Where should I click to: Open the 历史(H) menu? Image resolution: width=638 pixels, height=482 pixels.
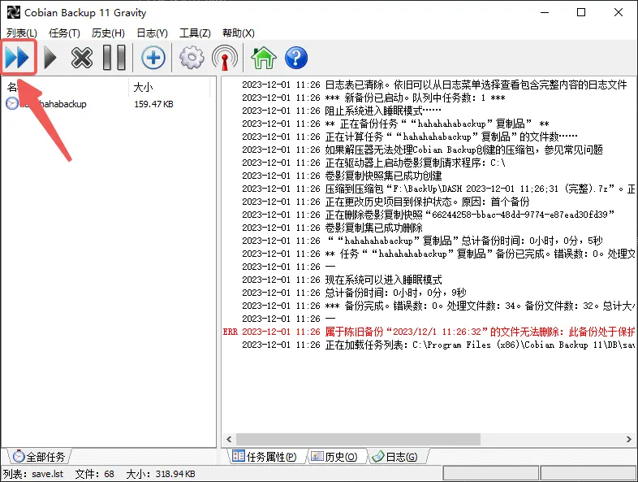pos(108,33)
